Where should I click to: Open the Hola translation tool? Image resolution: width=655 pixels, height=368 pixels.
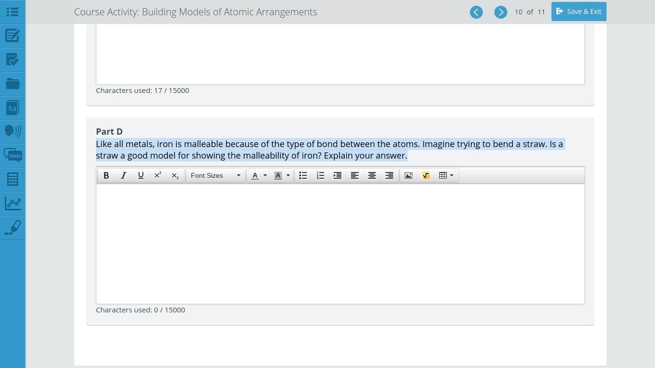(x=12, y=155)
